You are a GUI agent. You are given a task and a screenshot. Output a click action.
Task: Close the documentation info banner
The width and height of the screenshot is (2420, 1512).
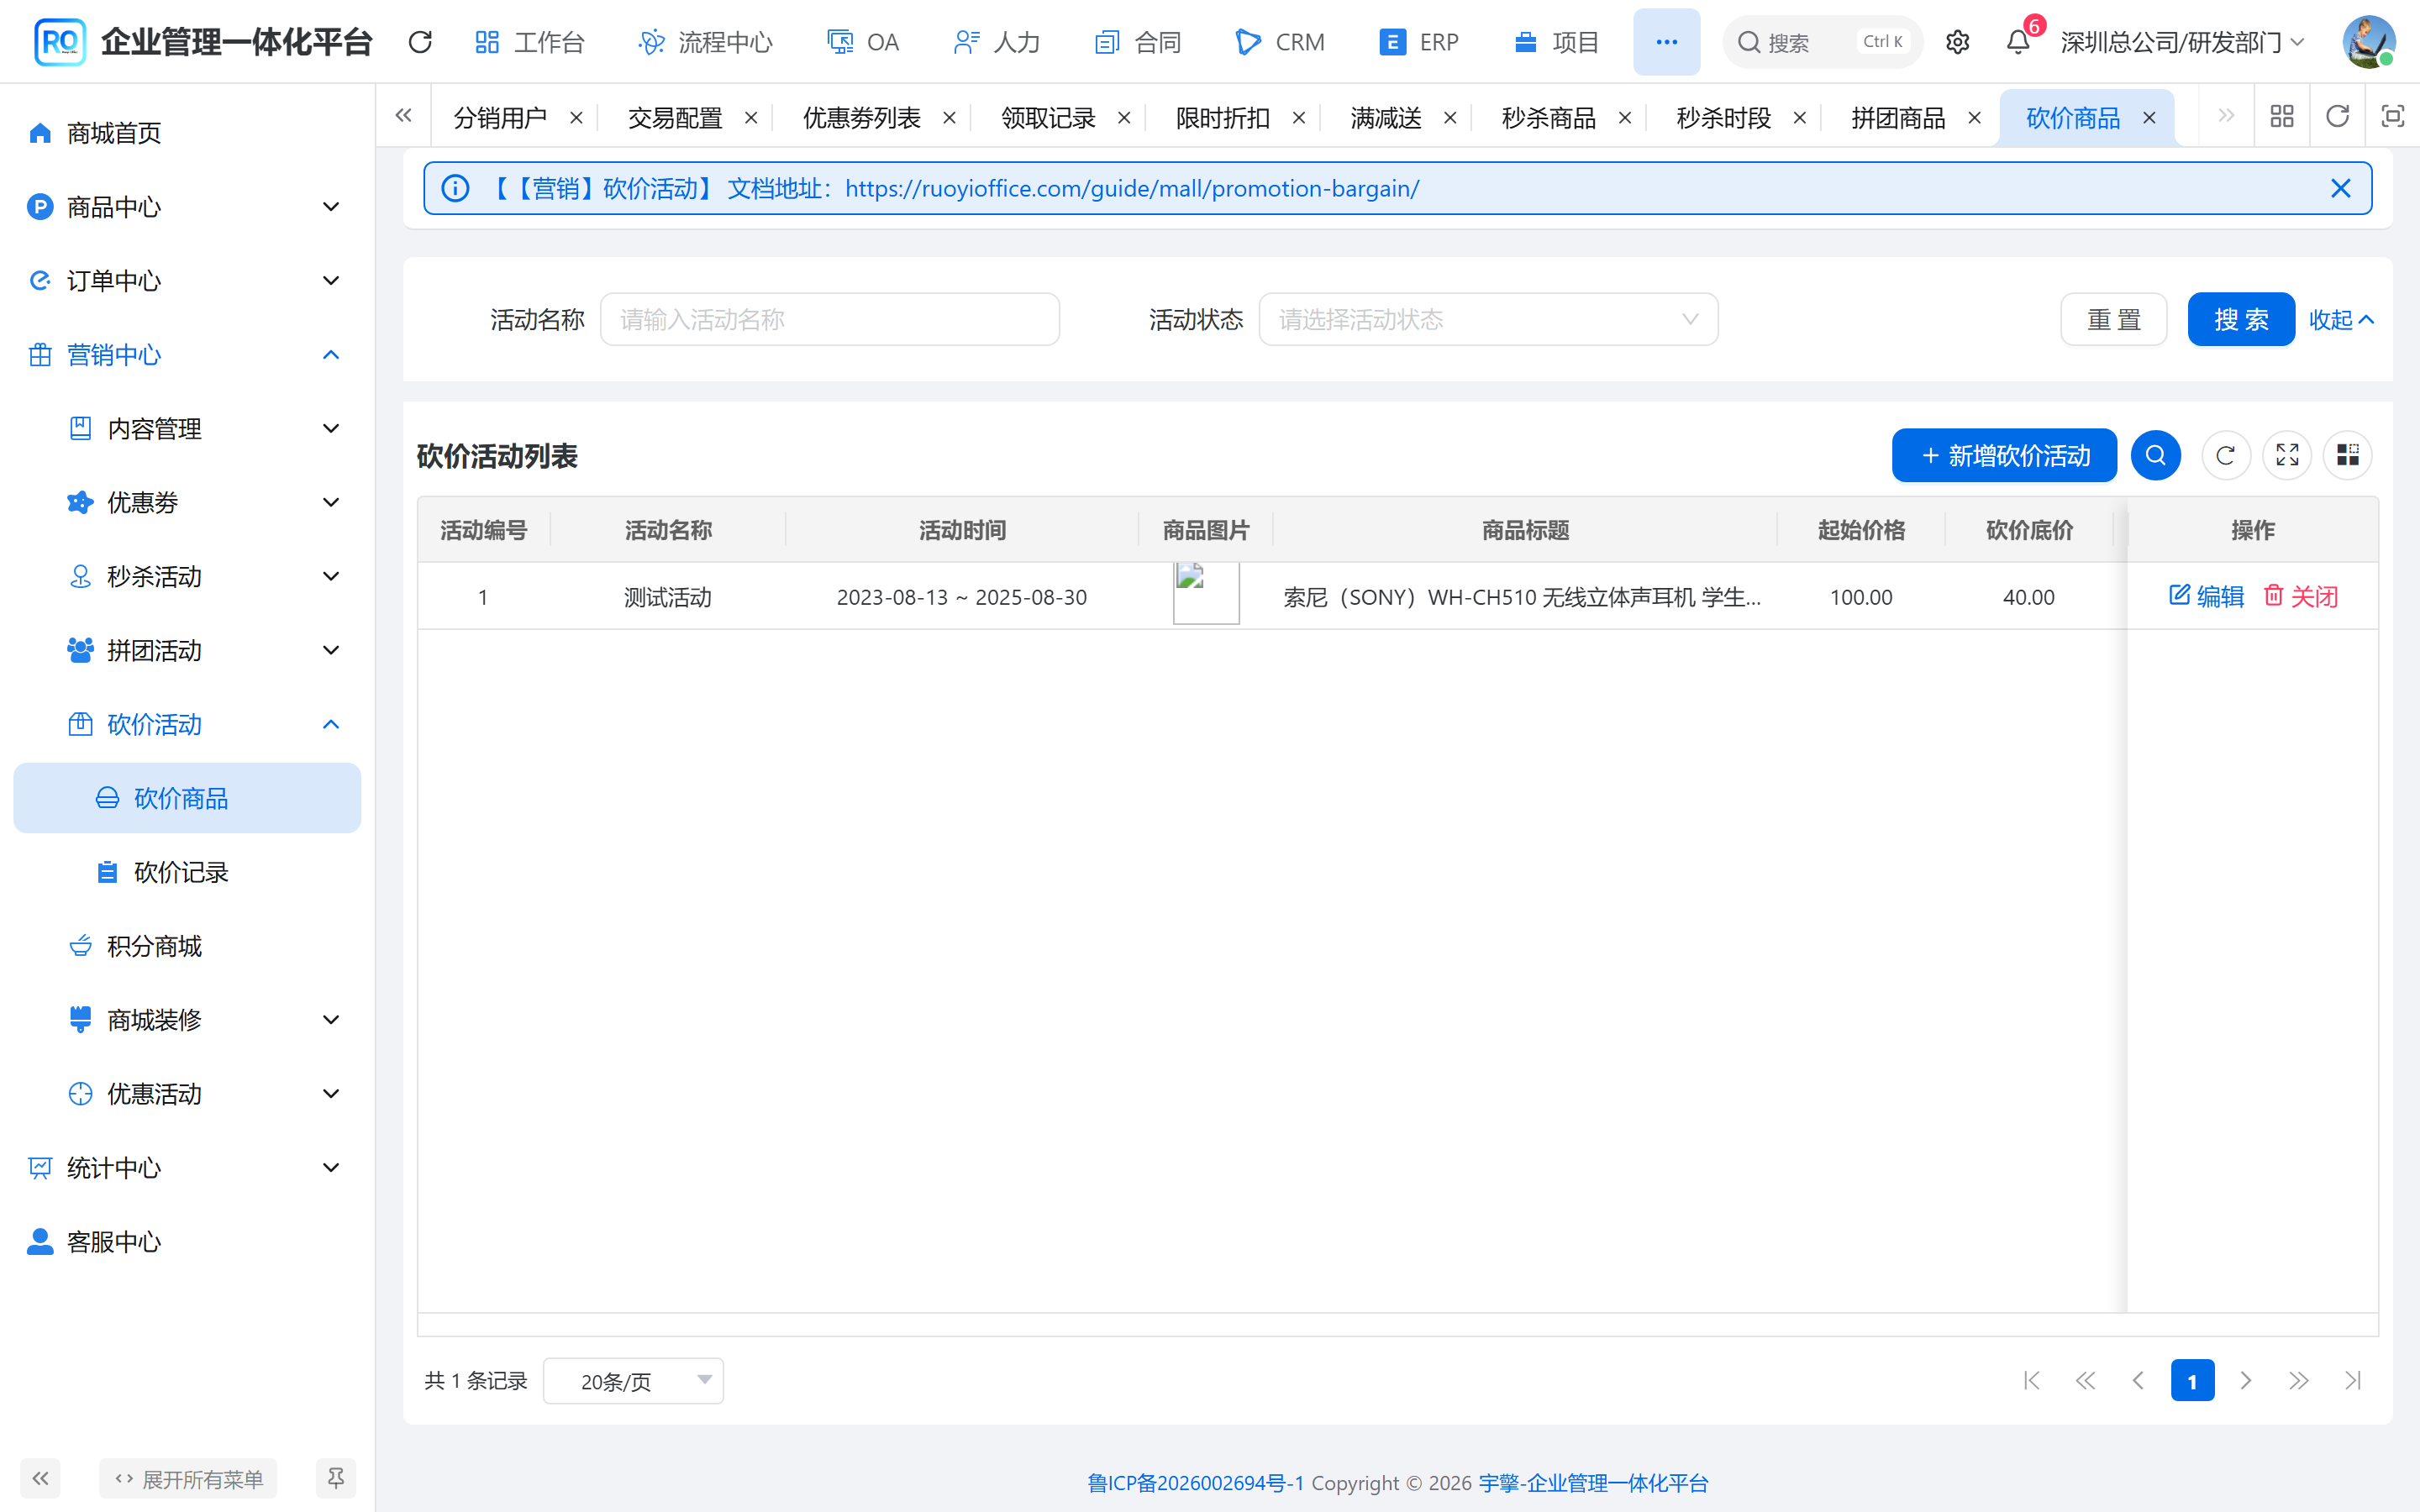[x=2340, y=188]
